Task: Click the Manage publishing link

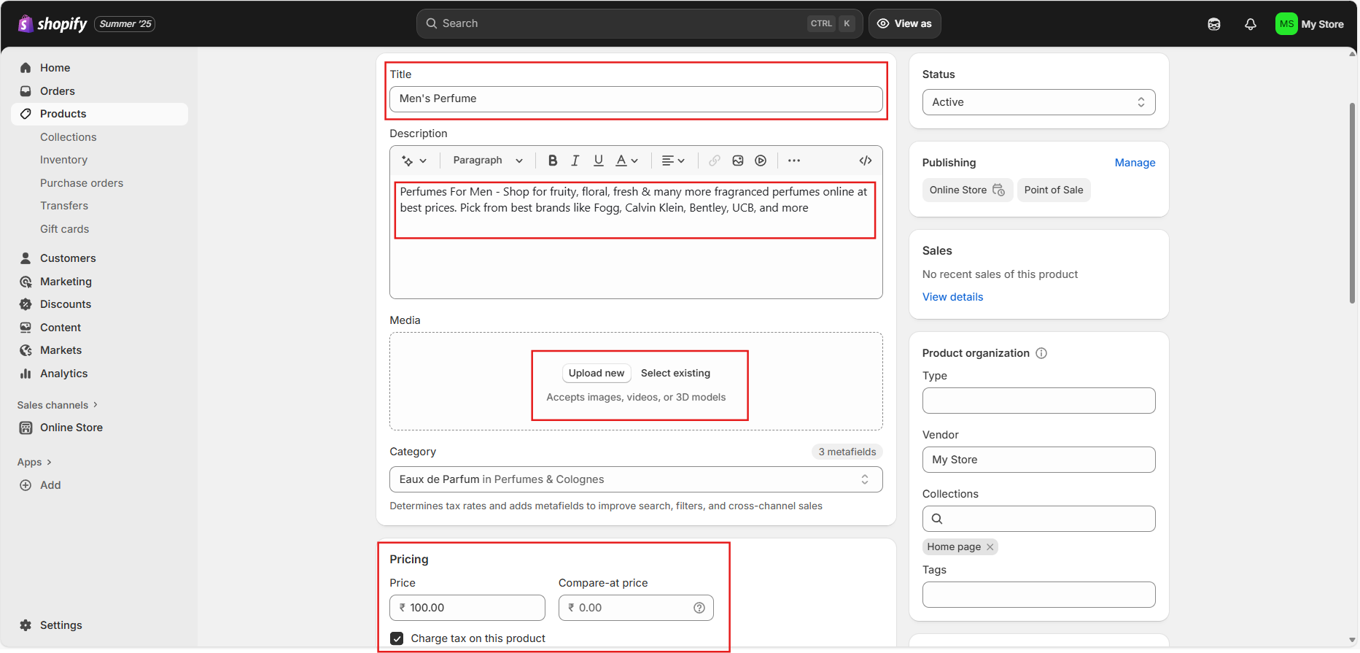Action: [1135, 163]
